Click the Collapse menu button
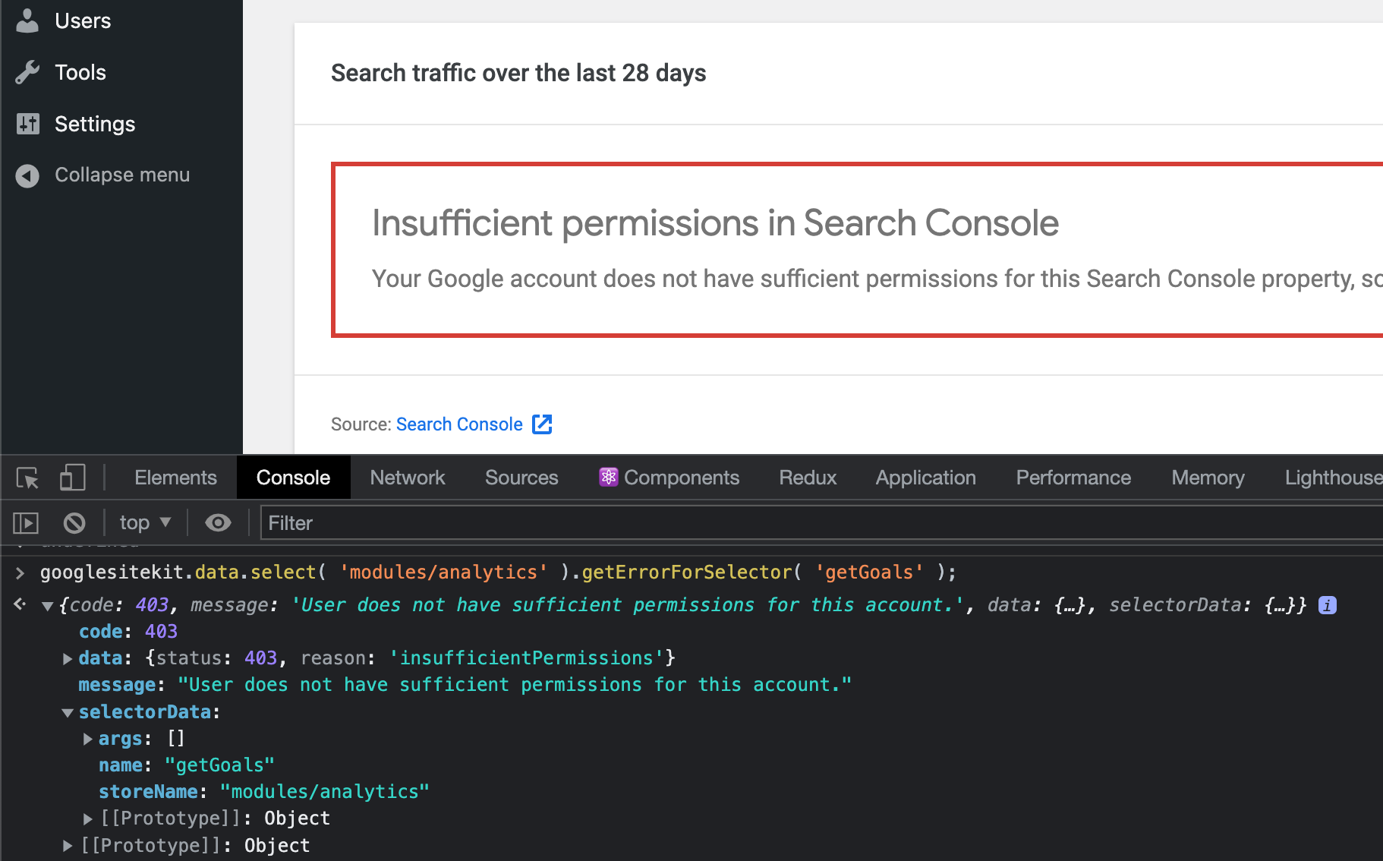1383x861 pixels. (121, 175)
